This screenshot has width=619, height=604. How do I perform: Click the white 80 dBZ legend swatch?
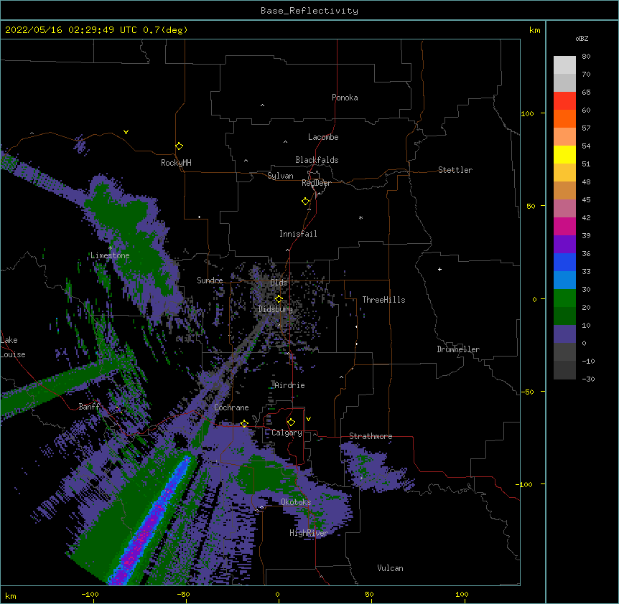564,65
